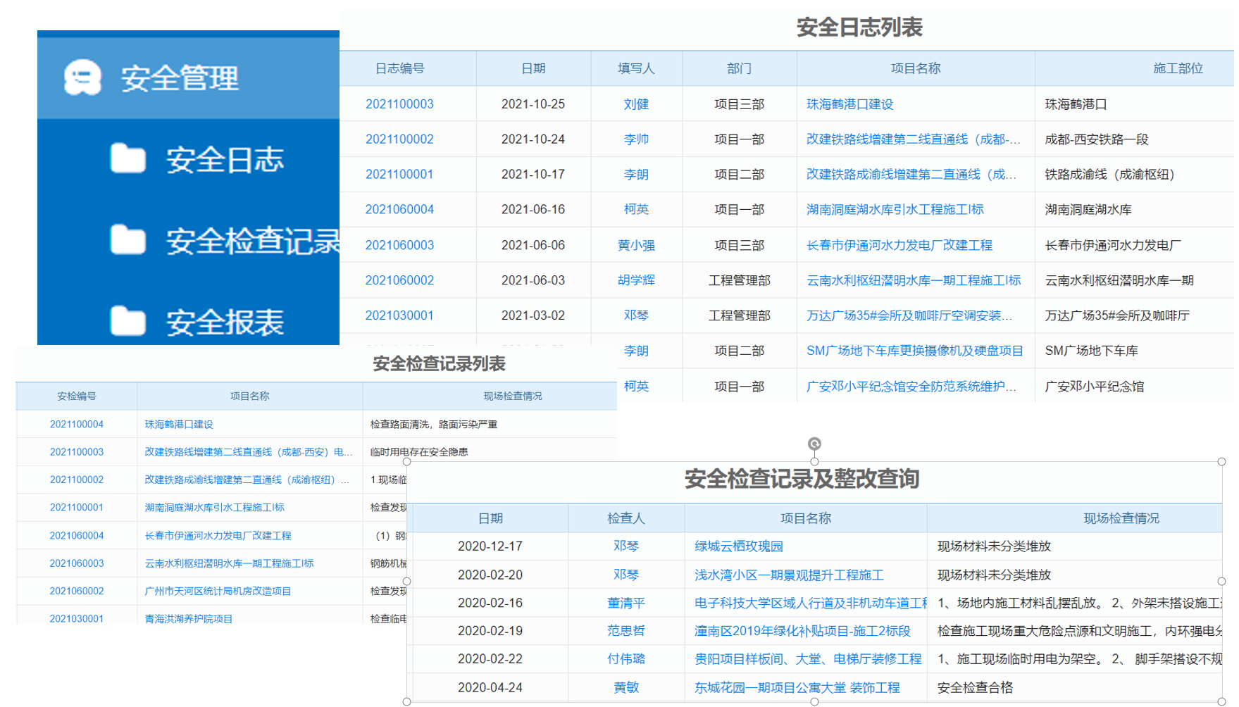Click the author name 黄小强
Screen dimensions: 1239x707
pyautogui.click(x=635, y=245)
